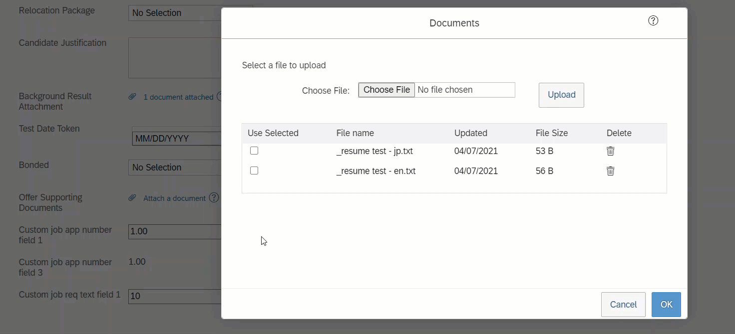
Task: Open Relocation Package dropdown
Action: tap(175, 13)
